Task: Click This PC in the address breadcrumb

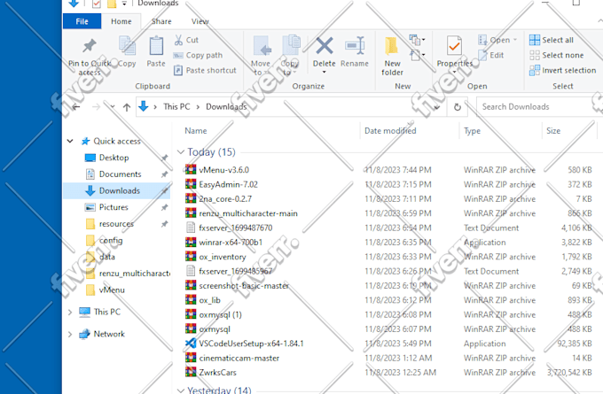Action: [176, 107]
